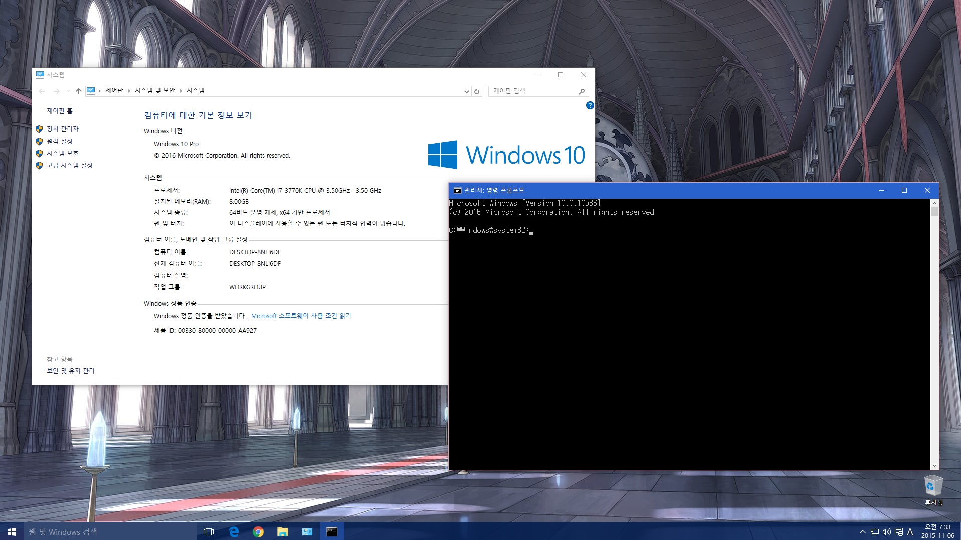Open Task View on the taskbar
The height and width of the screenshot is (540, 961).
(209, 531)
